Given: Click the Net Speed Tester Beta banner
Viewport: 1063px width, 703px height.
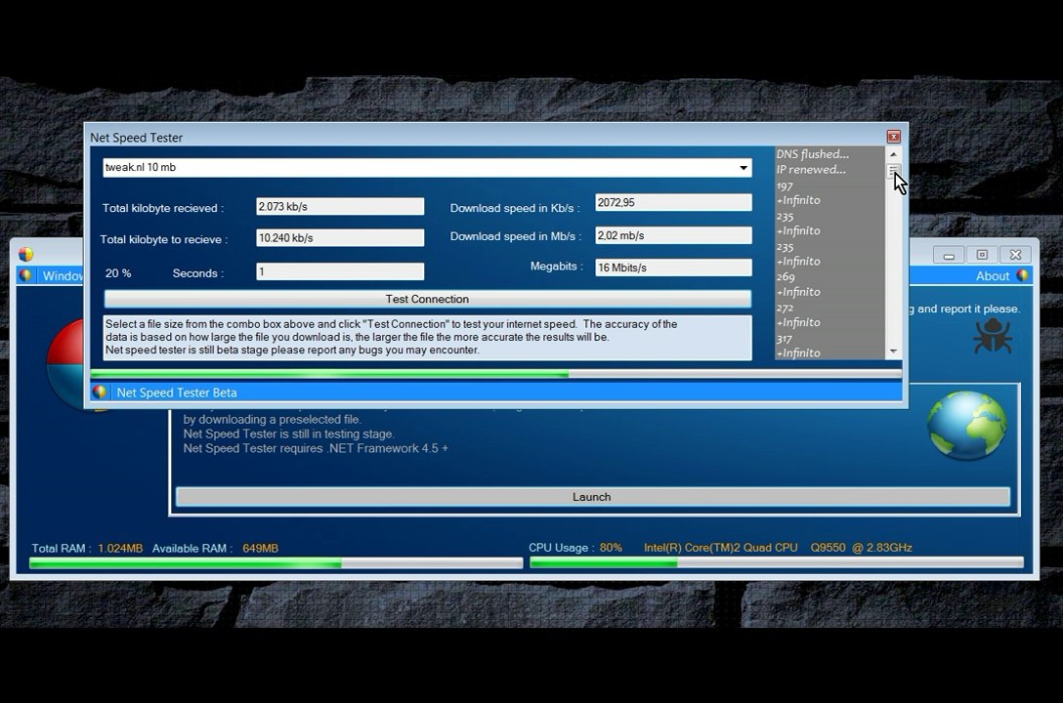Looking at the screenshot, I should pyautogui.click(x=496, y=393).
